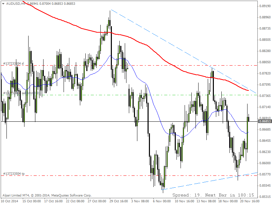Click the AUDUSD,H4 symbol title text
The image size is (272, 204).
[16, 3]
